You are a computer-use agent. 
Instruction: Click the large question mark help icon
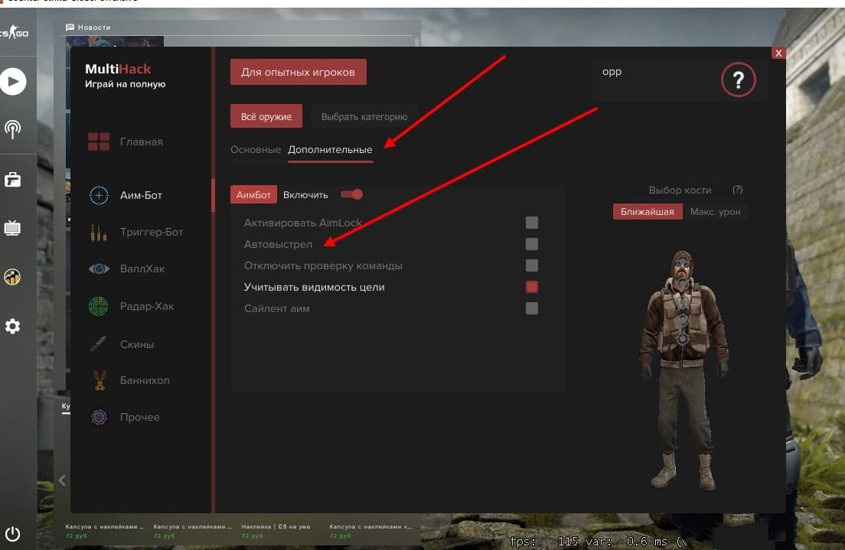click(x=738, y=80)
